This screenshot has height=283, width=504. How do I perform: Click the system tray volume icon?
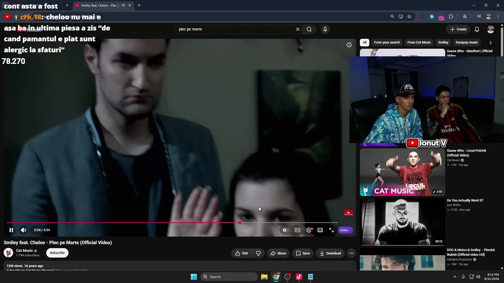(478, 277)
